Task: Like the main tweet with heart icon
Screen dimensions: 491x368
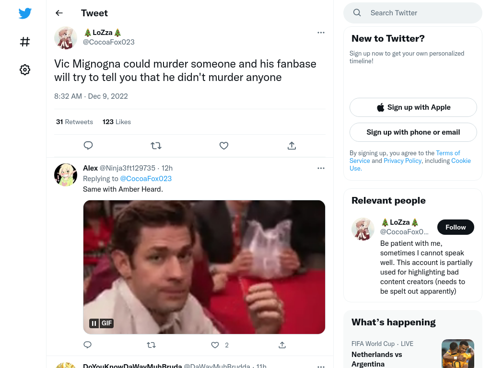Action: click(x=224, y=146)
